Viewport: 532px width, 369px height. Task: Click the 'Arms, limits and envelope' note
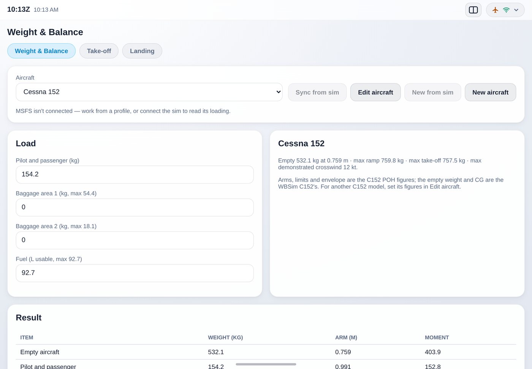click(391, 183)
